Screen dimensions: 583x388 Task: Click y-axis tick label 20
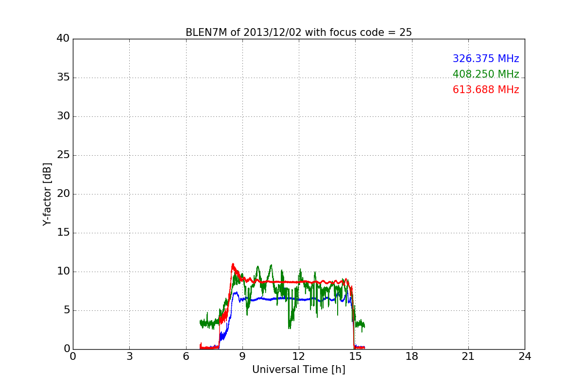[x=63, y=194]
